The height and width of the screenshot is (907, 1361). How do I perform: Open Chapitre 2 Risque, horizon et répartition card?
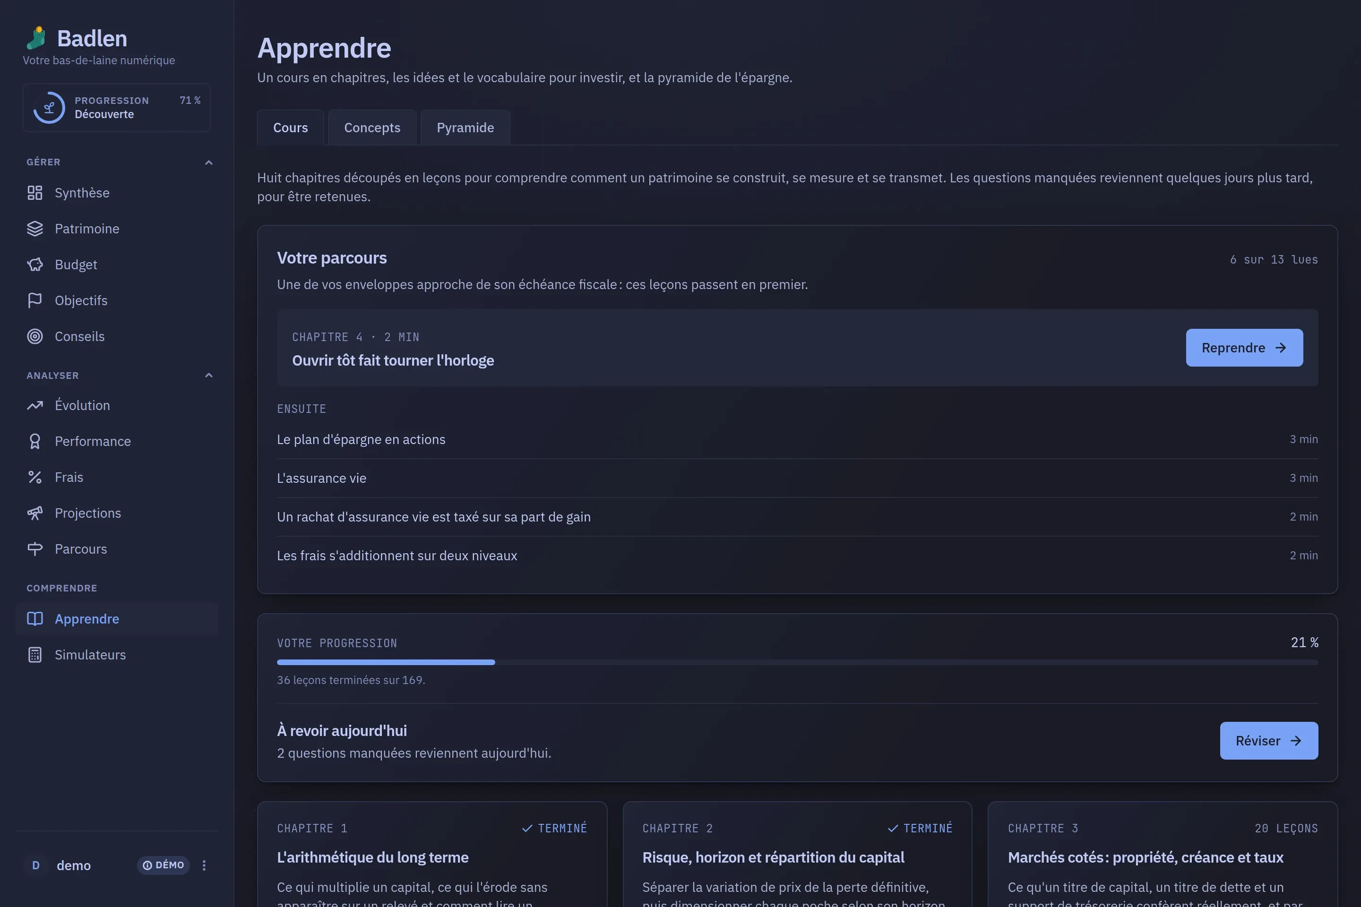pyautogui.click(x=797, y=855)
